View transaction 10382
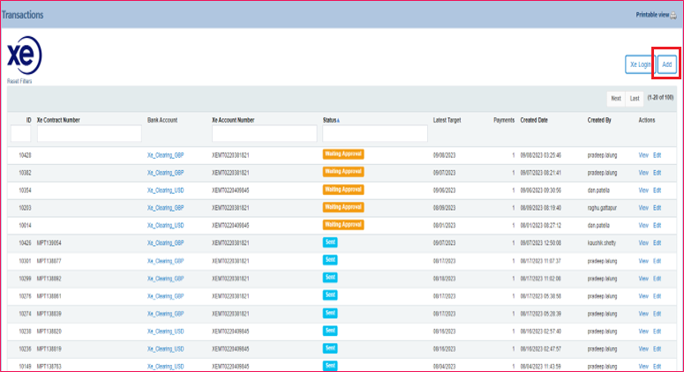The image size is (684, 372). 643,172
